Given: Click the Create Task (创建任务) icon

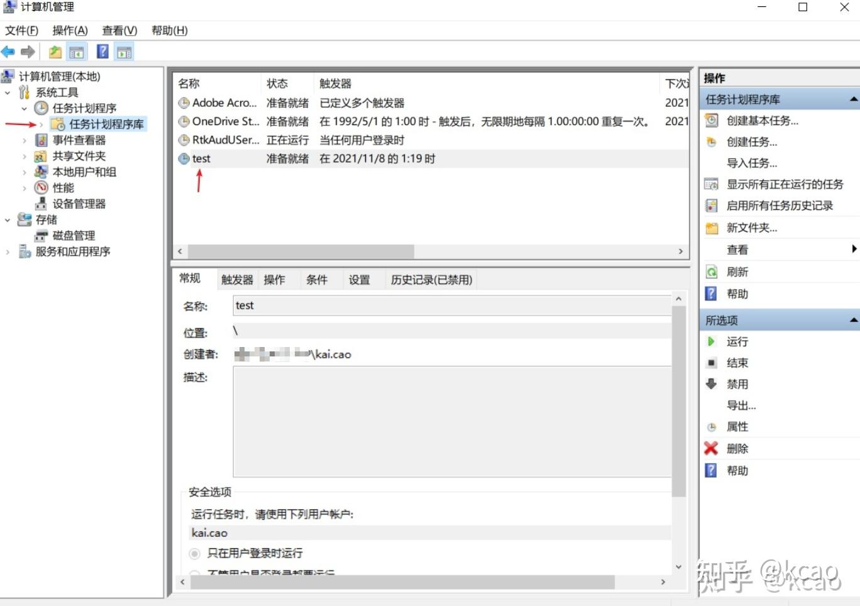Looking at the screenshot, I should (712, 141).
